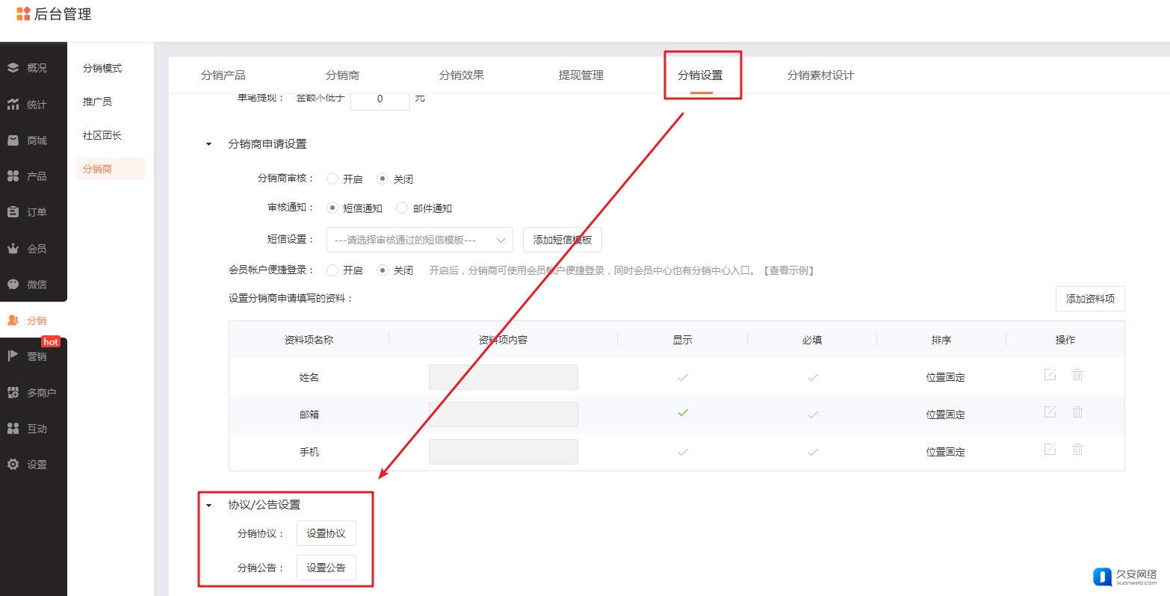Click the 单笔提现 amount input field
Image resolution: width=1170 pixels, height=596 pixels.
(x=380, y=99)
